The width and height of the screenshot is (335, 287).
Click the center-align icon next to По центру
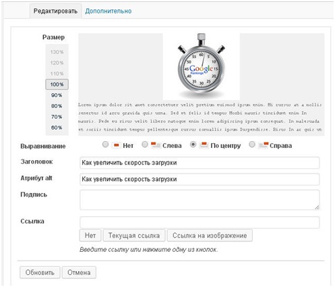204,145
